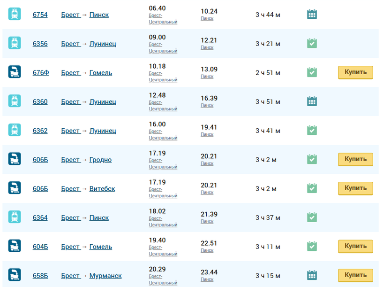Viewport: 383px width, 287px height.
Task: Open the Мурманск destination link
Action: click(x=105, y=276)
